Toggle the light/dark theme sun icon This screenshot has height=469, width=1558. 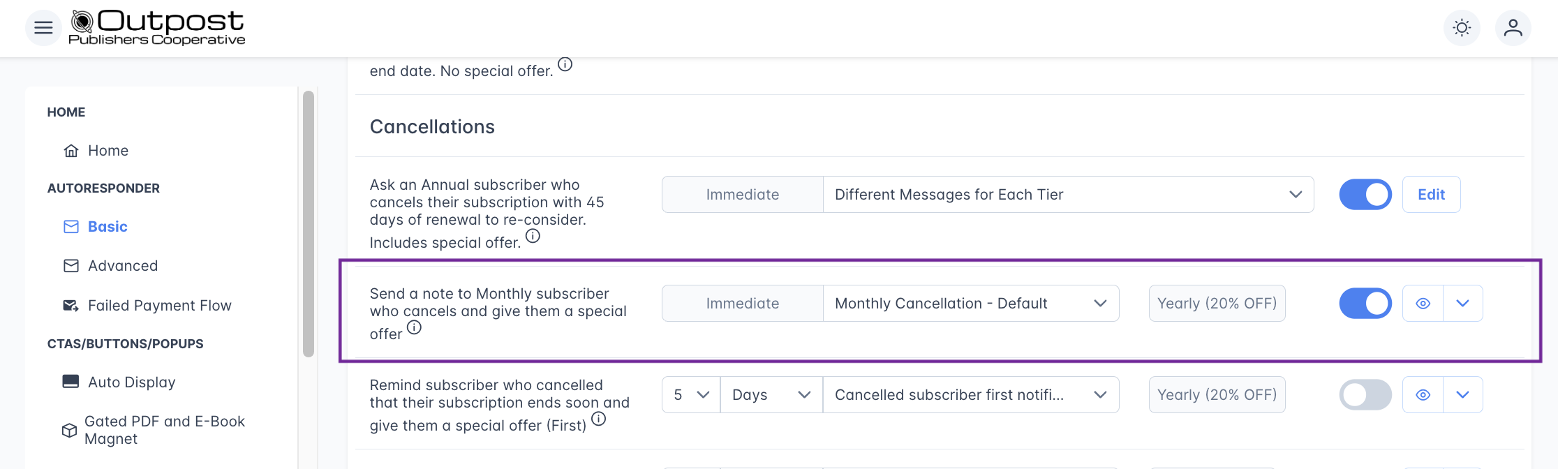pyautogui.click(x=1462, y=28)
